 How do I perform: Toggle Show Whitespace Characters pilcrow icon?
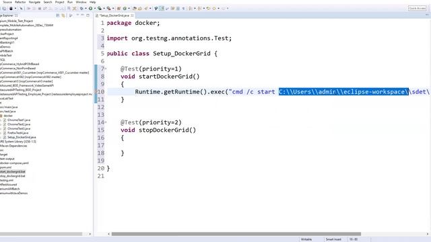(183, 9)
